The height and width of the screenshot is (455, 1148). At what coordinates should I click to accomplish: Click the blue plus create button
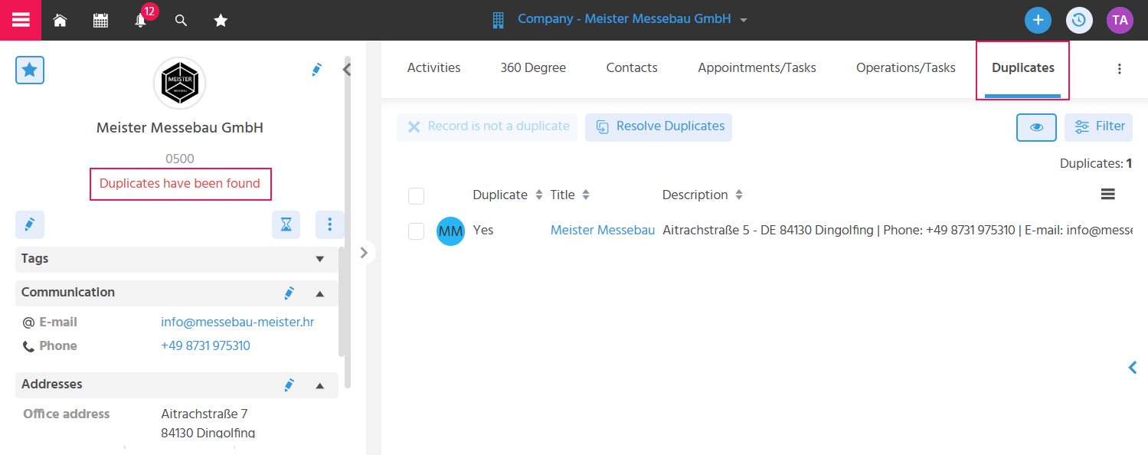pos(1038,20)
